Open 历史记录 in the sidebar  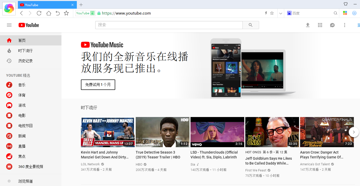pos(31,61)
